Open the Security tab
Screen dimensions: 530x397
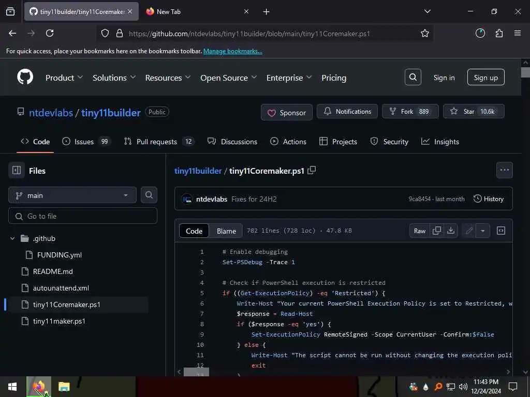point(389,142)
